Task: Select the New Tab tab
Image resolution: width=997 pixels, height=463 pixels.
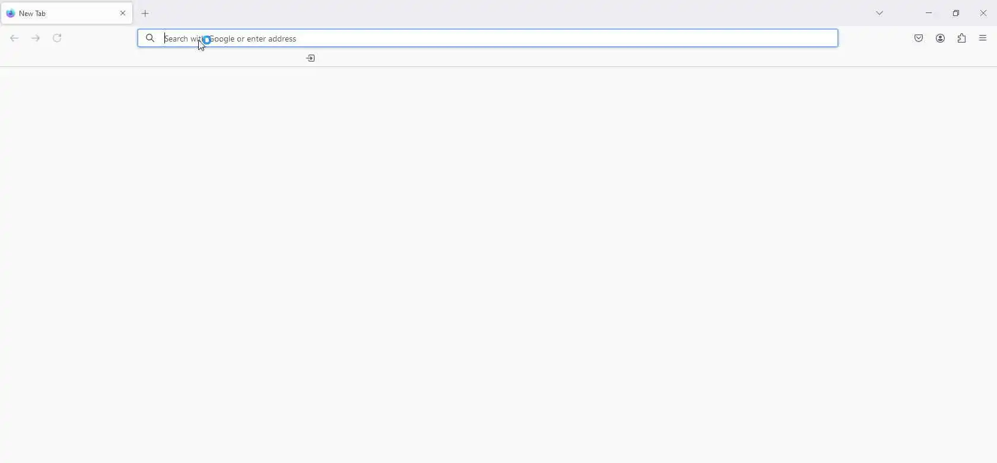Action: point(66,13)
